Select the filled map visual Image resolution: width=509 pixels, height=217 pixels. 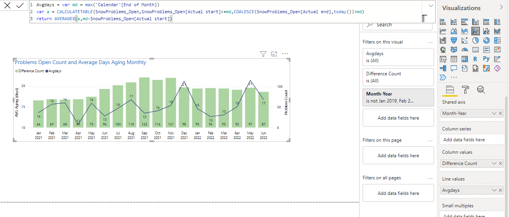(454, 50)
